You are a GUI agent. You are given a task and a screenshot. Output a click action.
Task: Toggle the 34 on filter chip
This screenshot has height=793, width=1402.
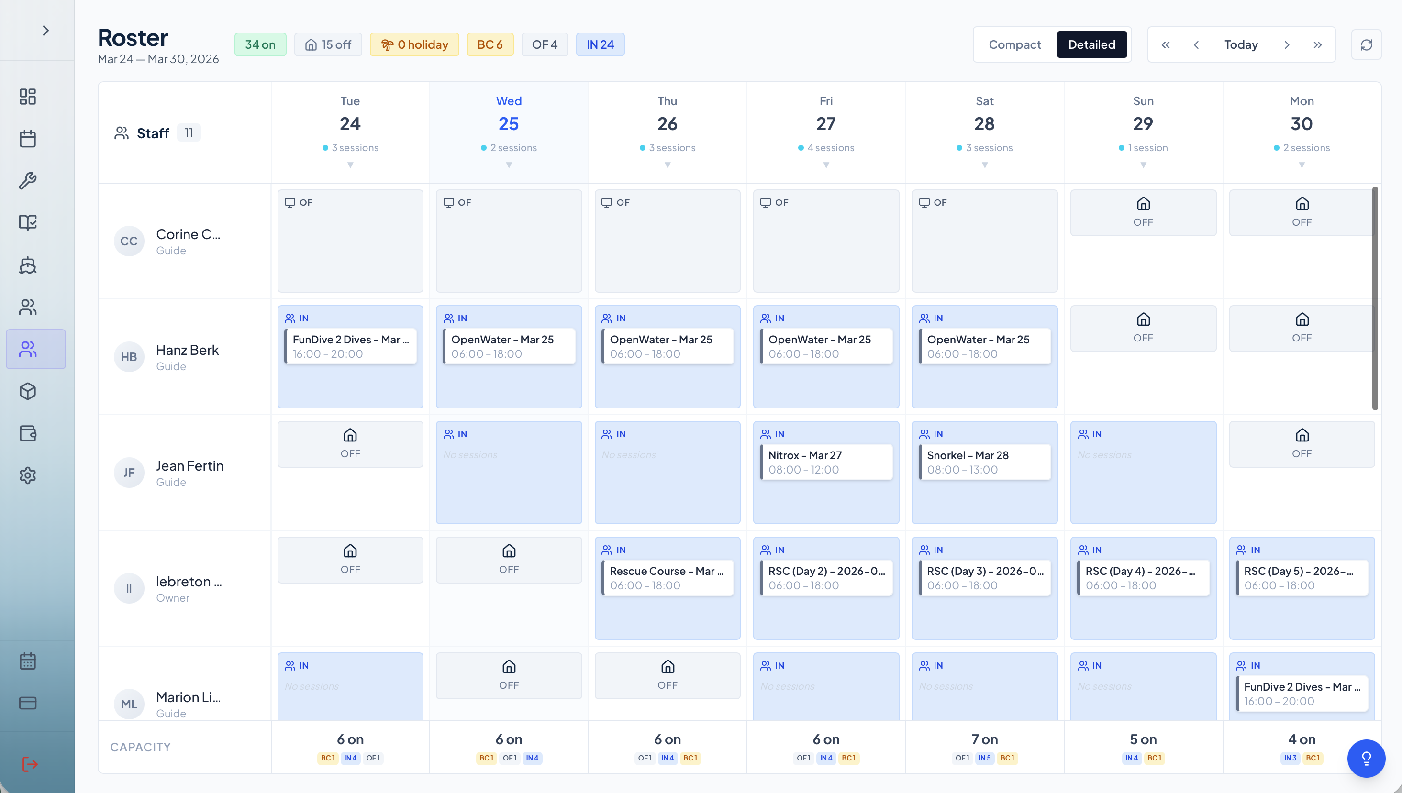click(x=260, y=44)
